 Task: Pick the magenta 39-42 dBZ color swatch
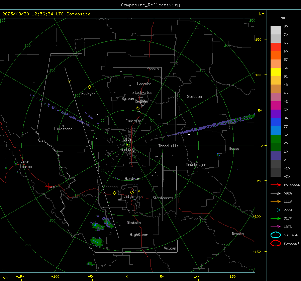click(x=276, y=106)
